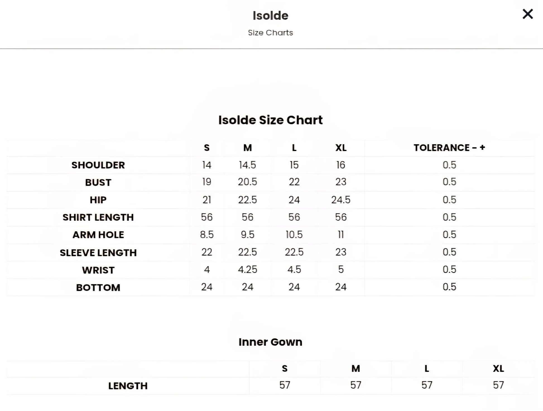The height and width of the screenshot is (411, 543).
Task: Click the BOTTOM row label
Action: pyautogui.click(x=98, y=287)
